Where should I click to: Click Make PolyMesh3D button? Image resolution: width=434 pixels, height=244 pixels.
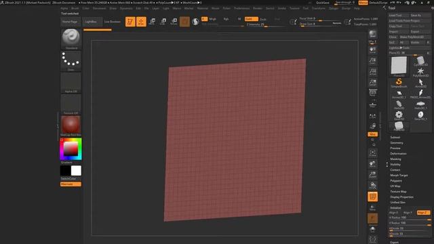pos(414,37)
